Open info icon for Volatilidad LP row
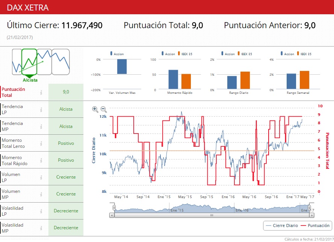Screen dimensions: 334x242 click(41, 211)
